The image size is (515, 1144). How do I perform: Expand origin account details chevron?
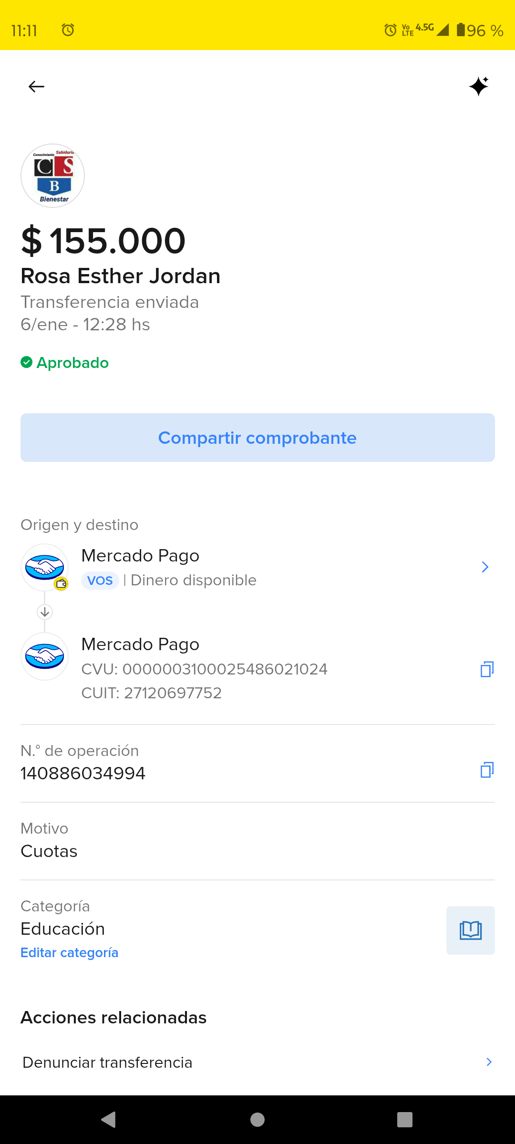point(485,567)
